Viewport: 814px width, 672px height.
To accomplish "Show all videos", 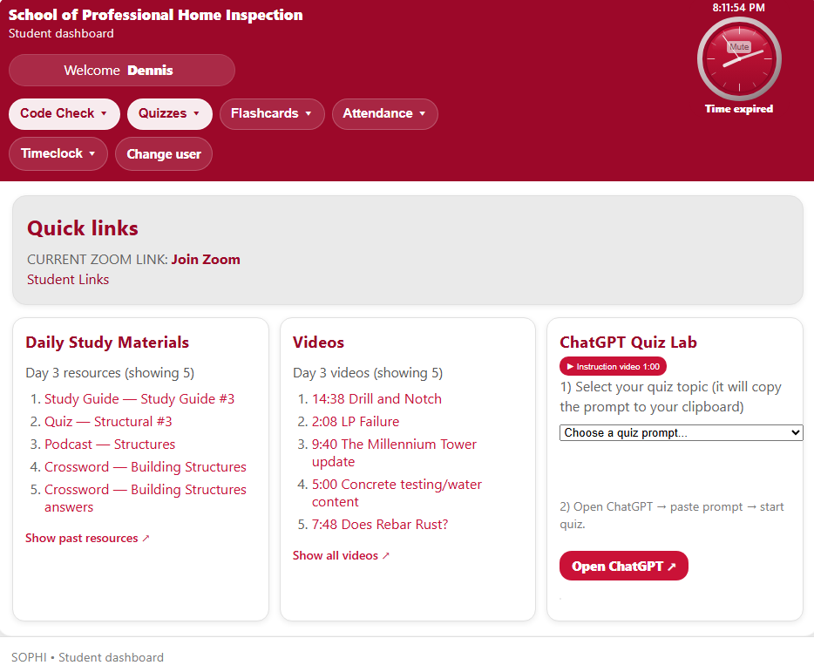I will point(341,556).
